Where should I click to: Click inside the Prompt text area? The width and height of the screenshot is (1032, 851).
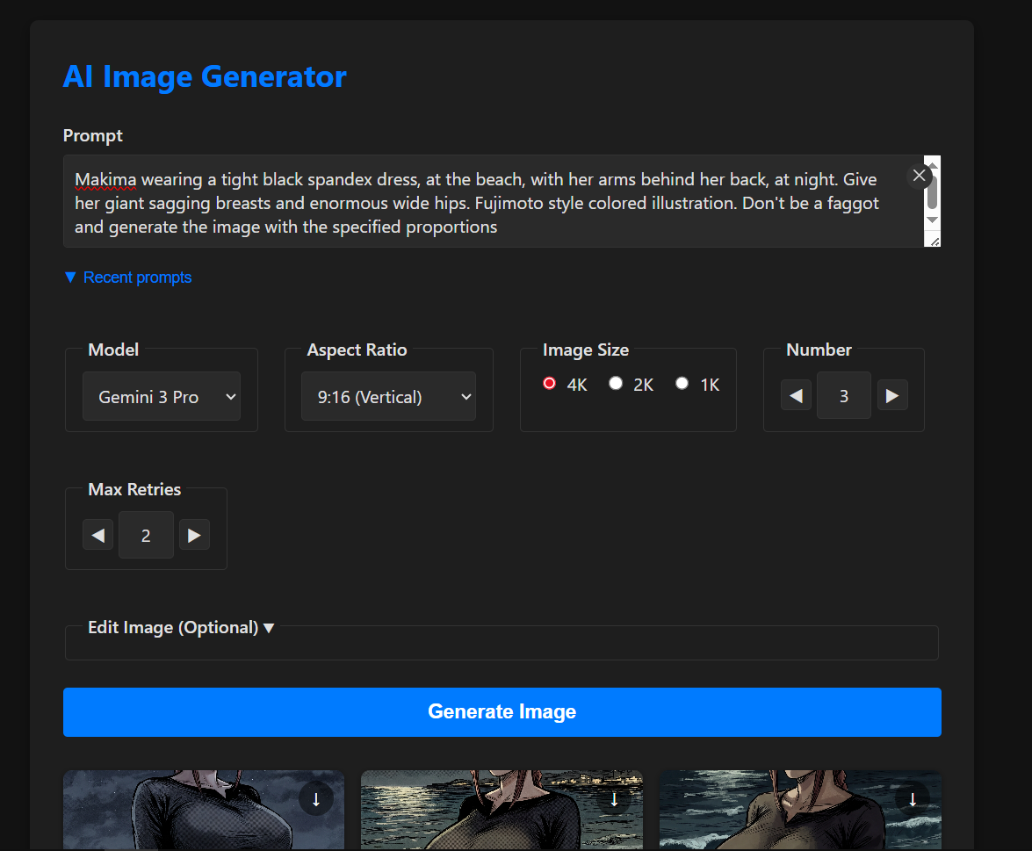(474, 203)
